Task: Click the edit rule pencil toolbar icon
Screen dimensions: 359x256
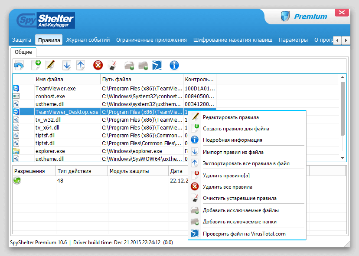Action: coord(50,65)
